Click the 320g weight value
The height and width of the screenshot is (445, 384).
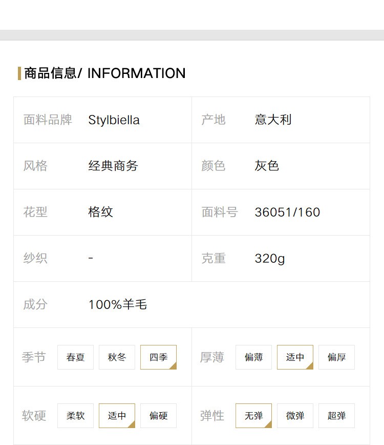coord(270,259)
